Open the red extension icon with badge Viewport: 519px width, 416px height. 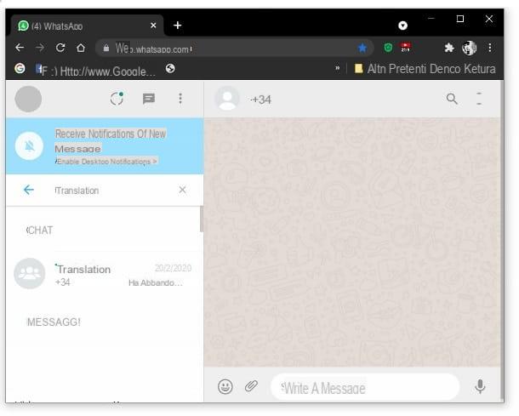[x=406, y=47]
